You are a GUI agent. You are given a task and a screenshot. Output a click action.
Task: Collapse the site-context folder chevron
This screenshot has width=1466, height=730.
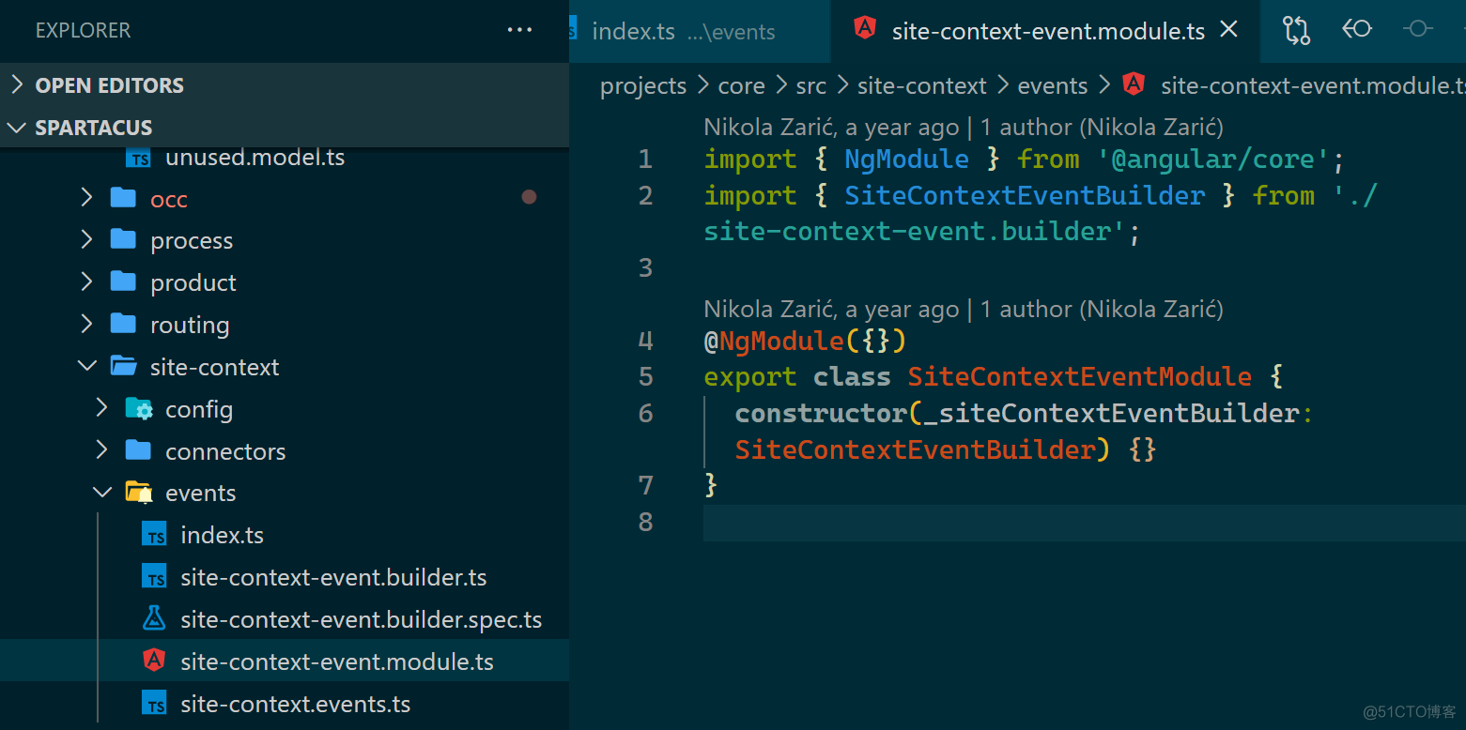point(87,367)
